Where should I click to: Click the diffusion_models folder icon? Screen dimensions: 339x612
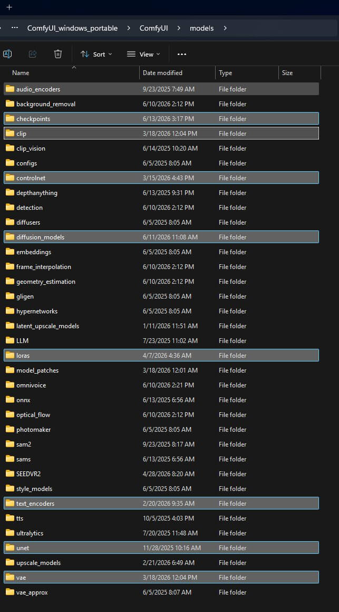10,237
